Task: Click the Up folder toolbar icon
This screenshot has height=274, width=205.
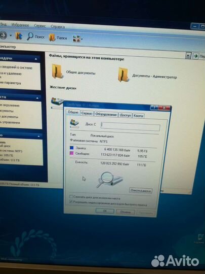Action: click(x=19, y=36)
